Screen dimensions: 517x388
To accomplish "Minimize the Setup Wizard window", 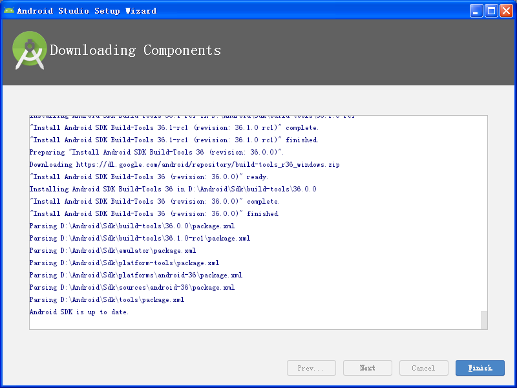I will (476, 11).
